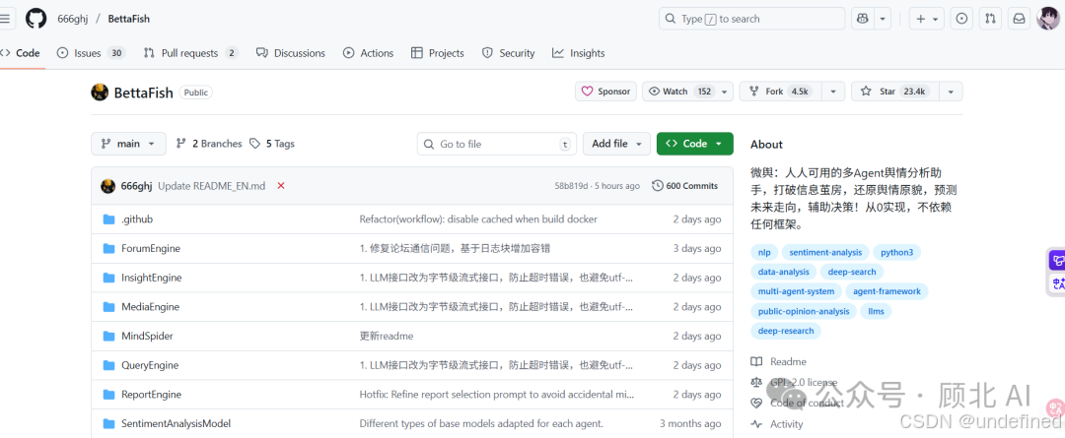Switch to the Code tab

pos(21,53)
